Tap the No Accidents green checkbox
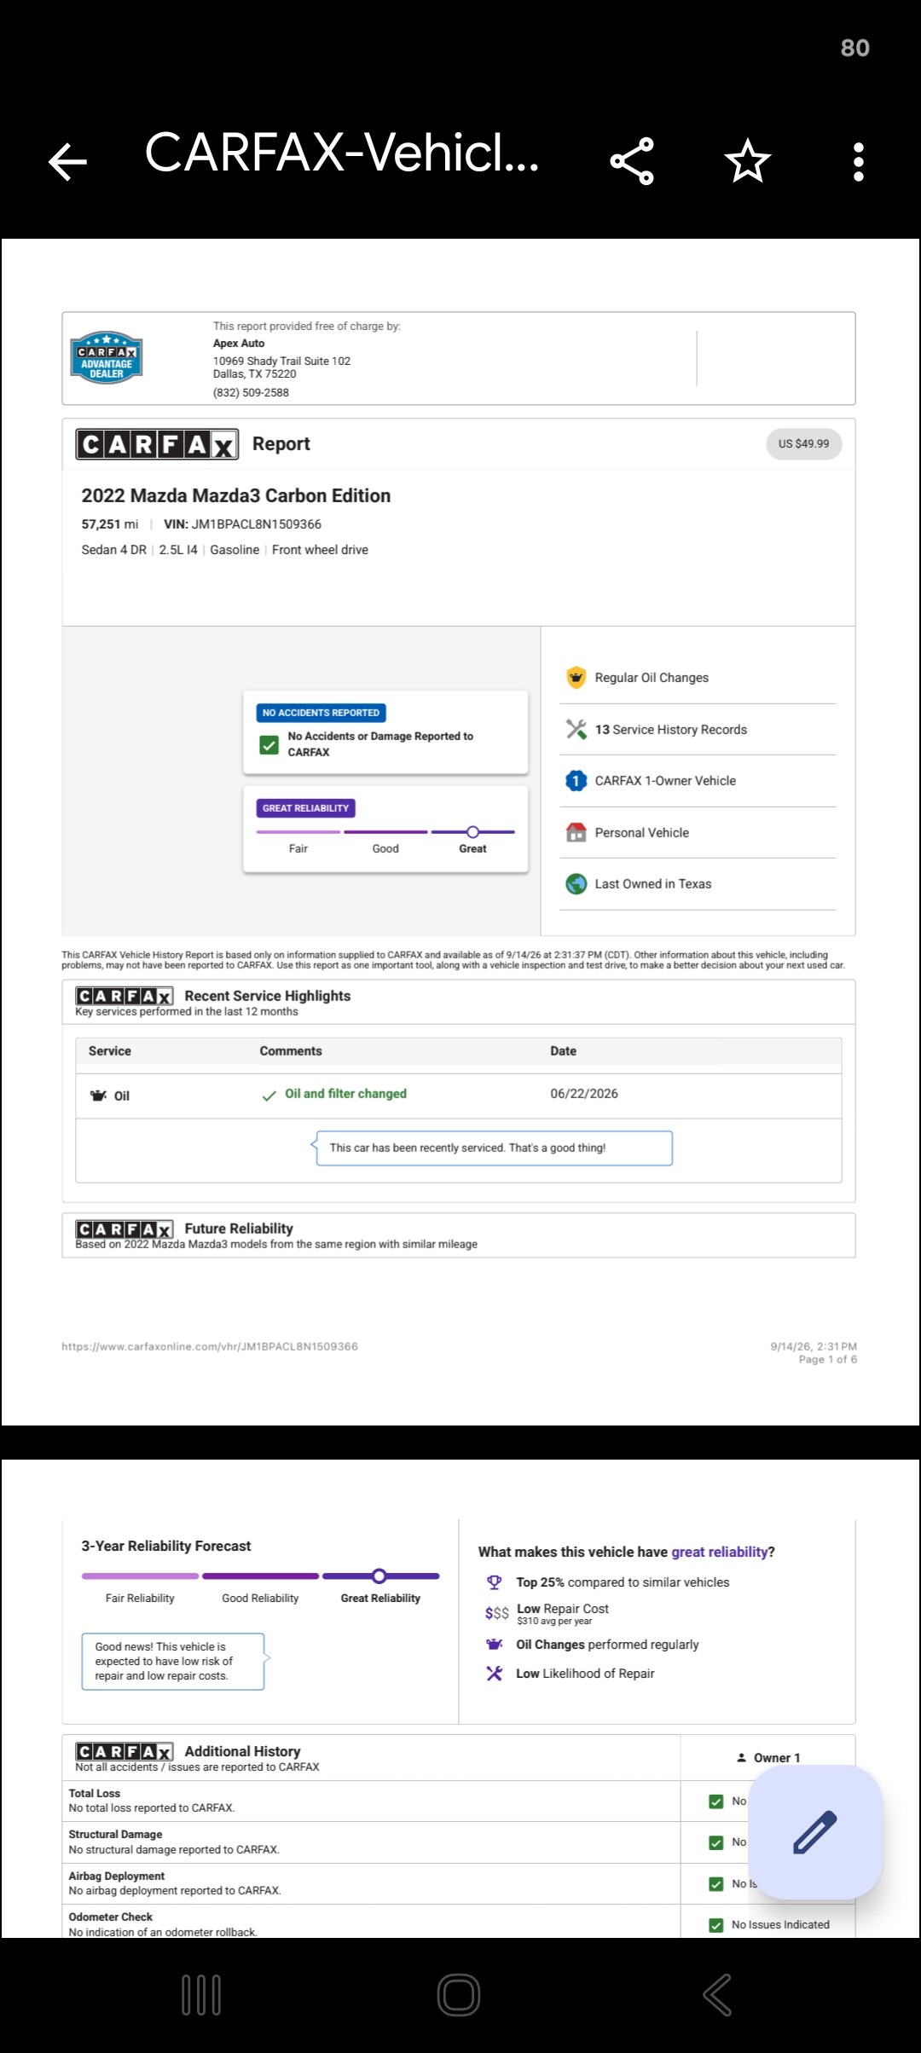This screenshot has width=921, height=2053. point(269,745)
